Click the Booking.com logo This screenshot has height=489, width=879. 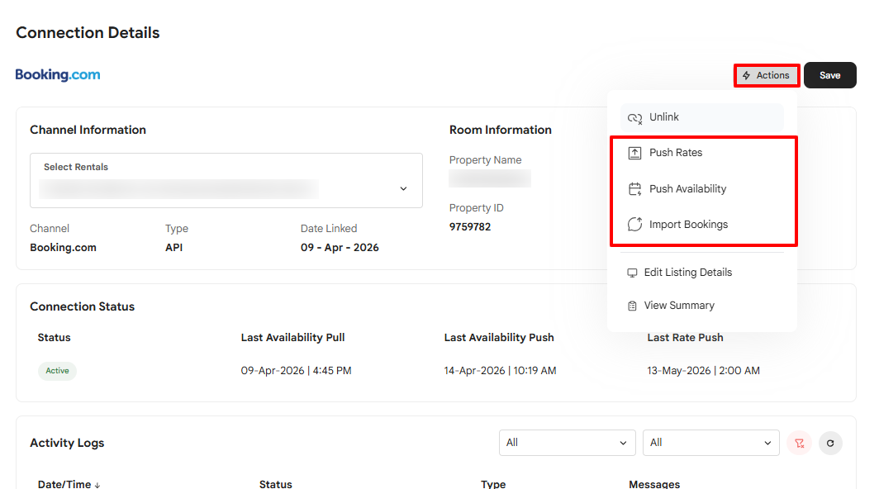pyautogui.click(x=58, y=74)
